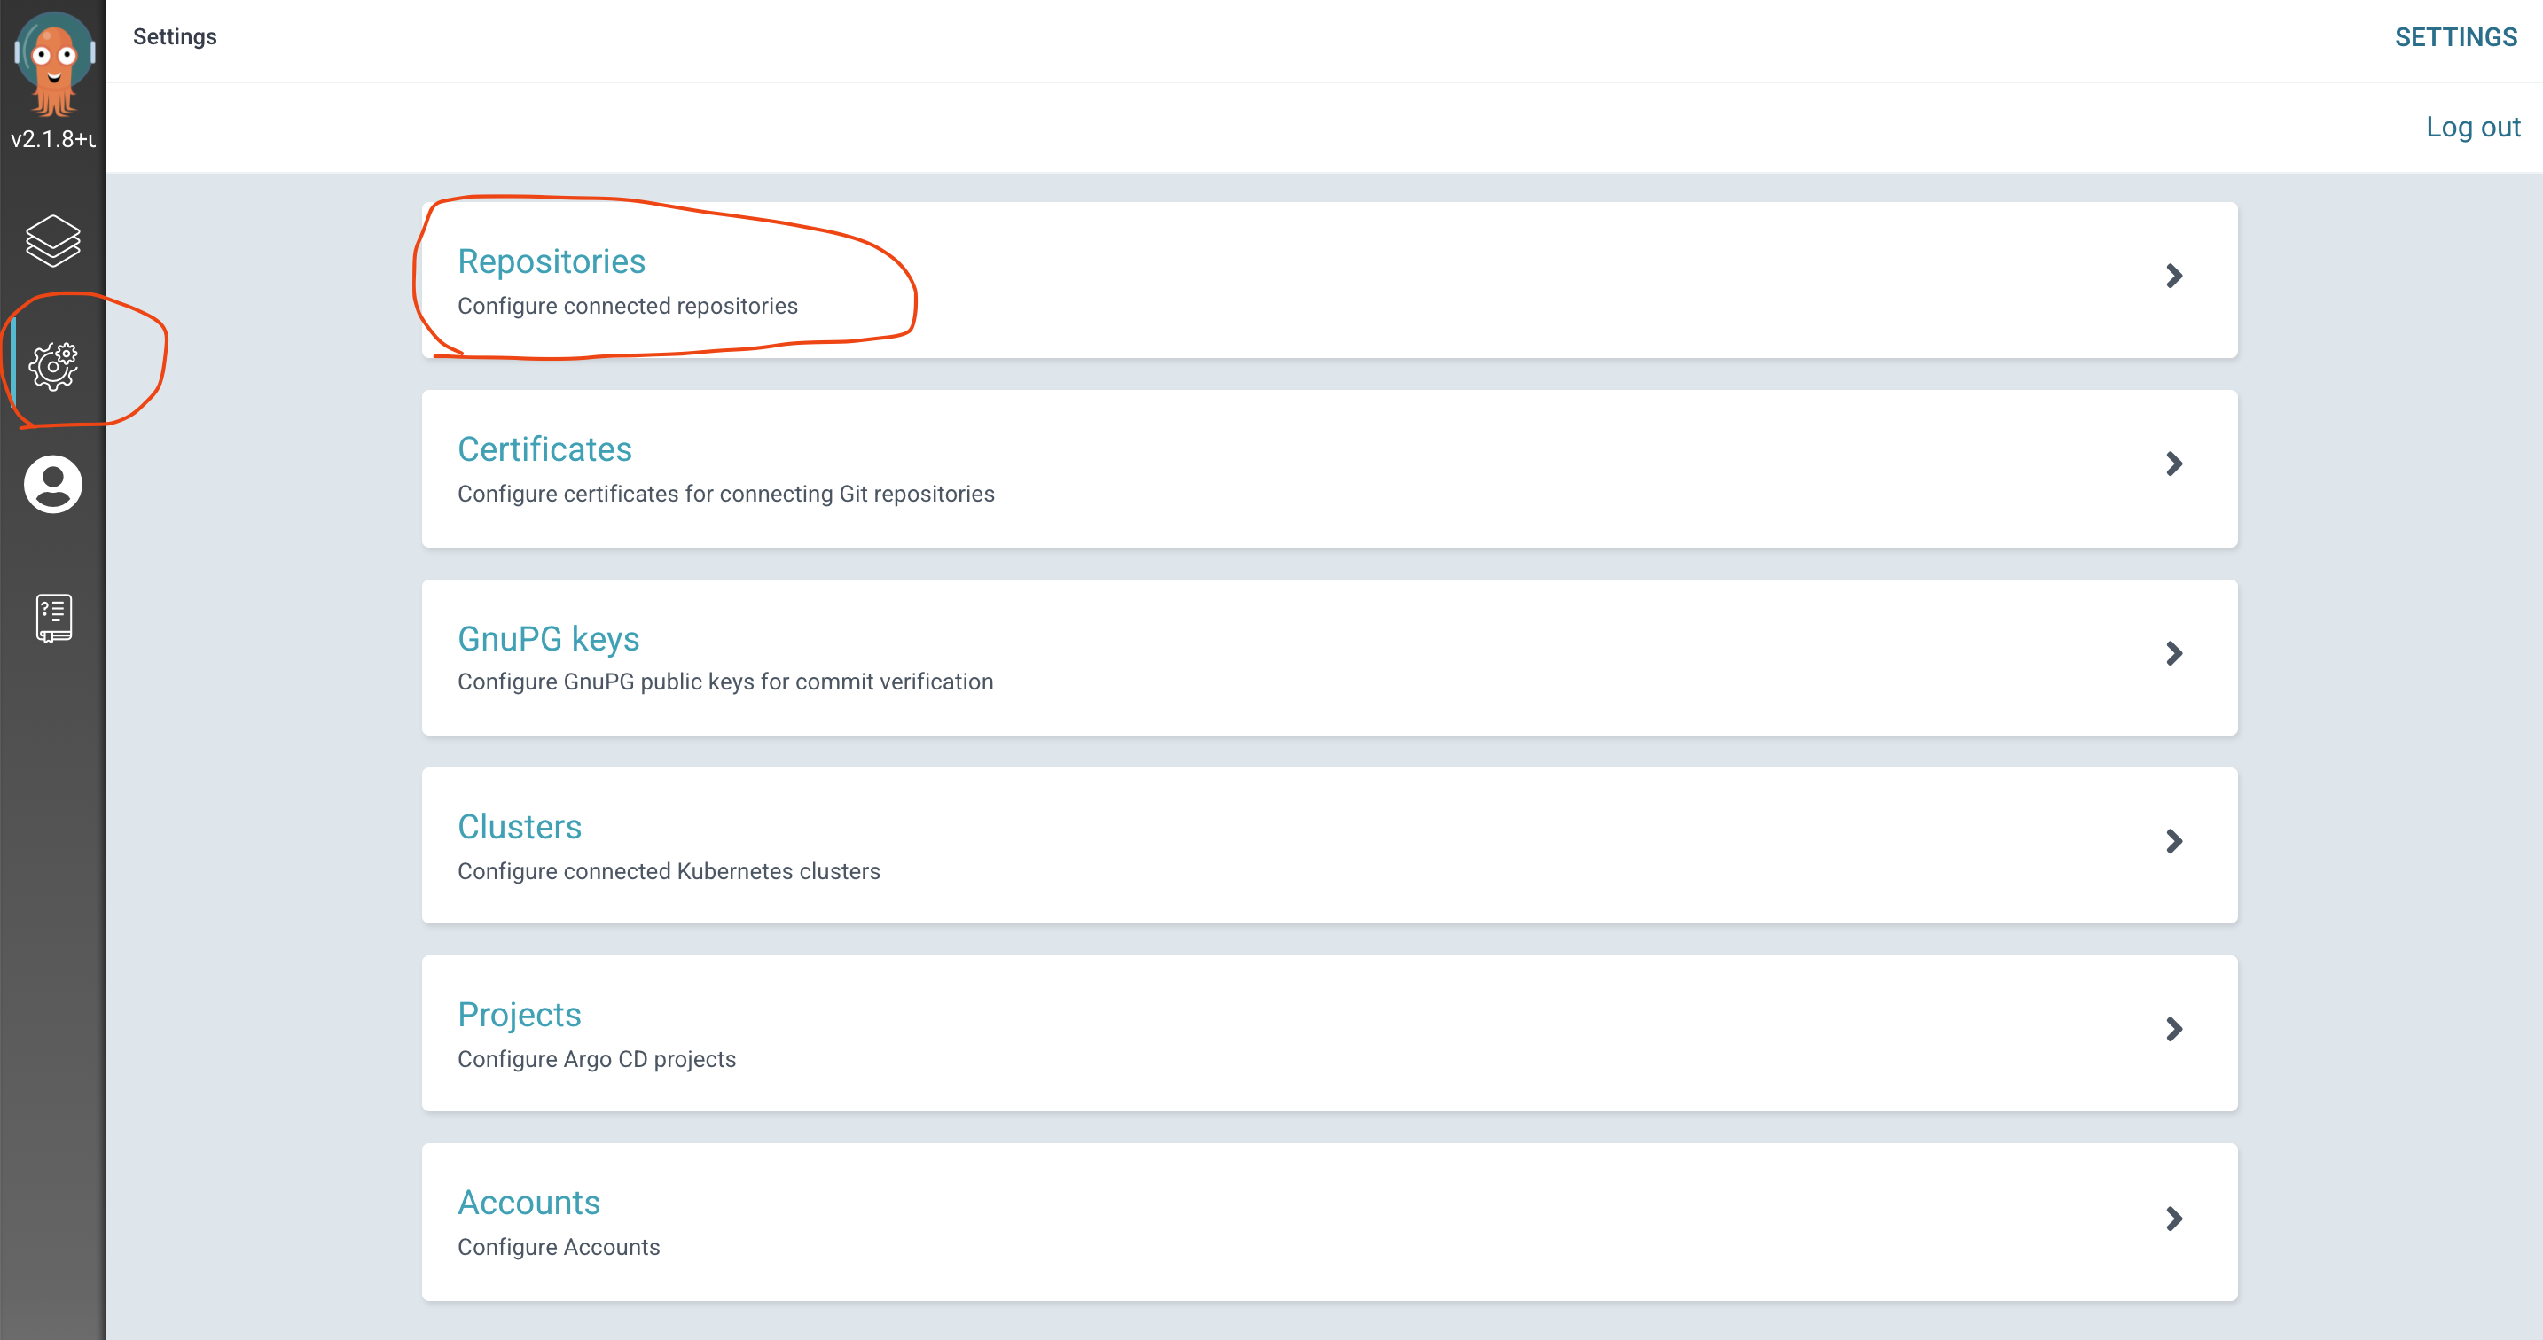Click the Settings breadcrumb text
The width and height of the screenshot is (2543, 1340).
coord(175,36)
